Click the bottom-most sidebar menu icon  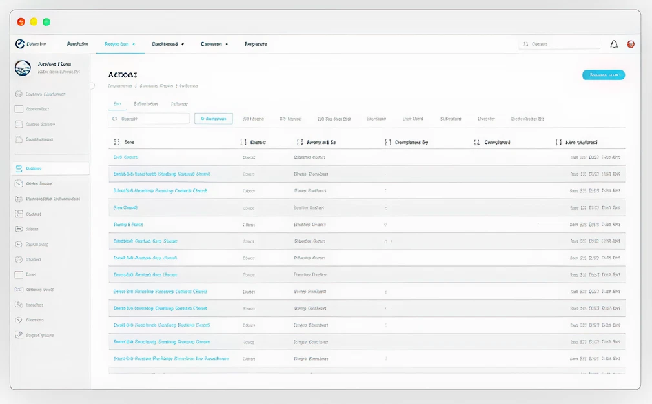[19, 335]
